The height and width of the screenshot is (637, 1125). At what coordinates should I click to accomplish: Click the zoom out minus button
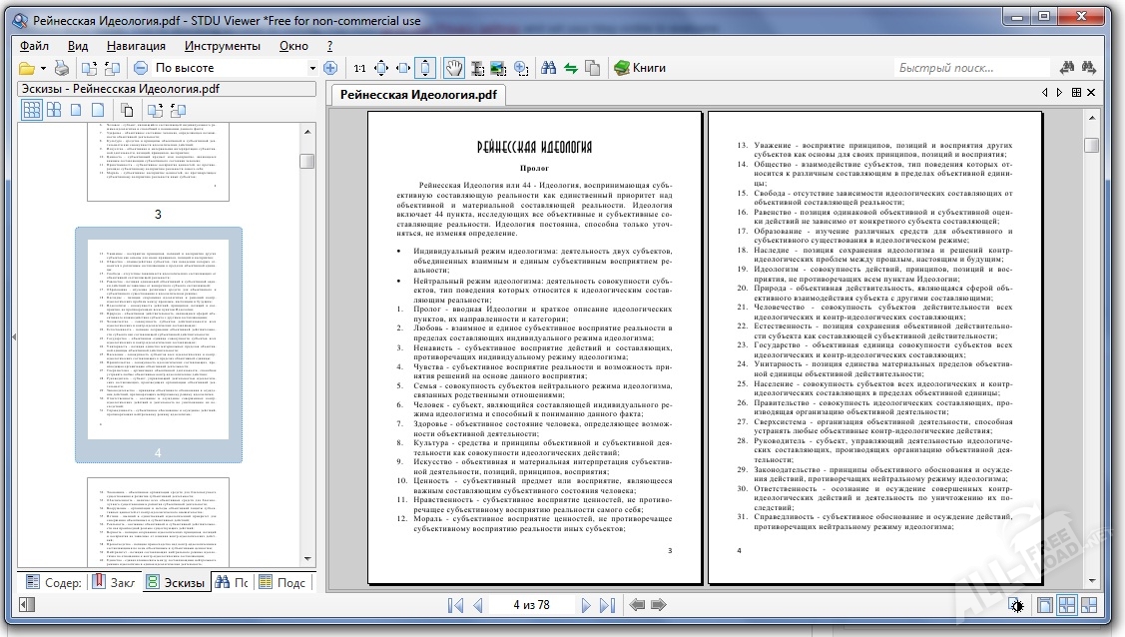pyautogui.click(x=141, y=68)
